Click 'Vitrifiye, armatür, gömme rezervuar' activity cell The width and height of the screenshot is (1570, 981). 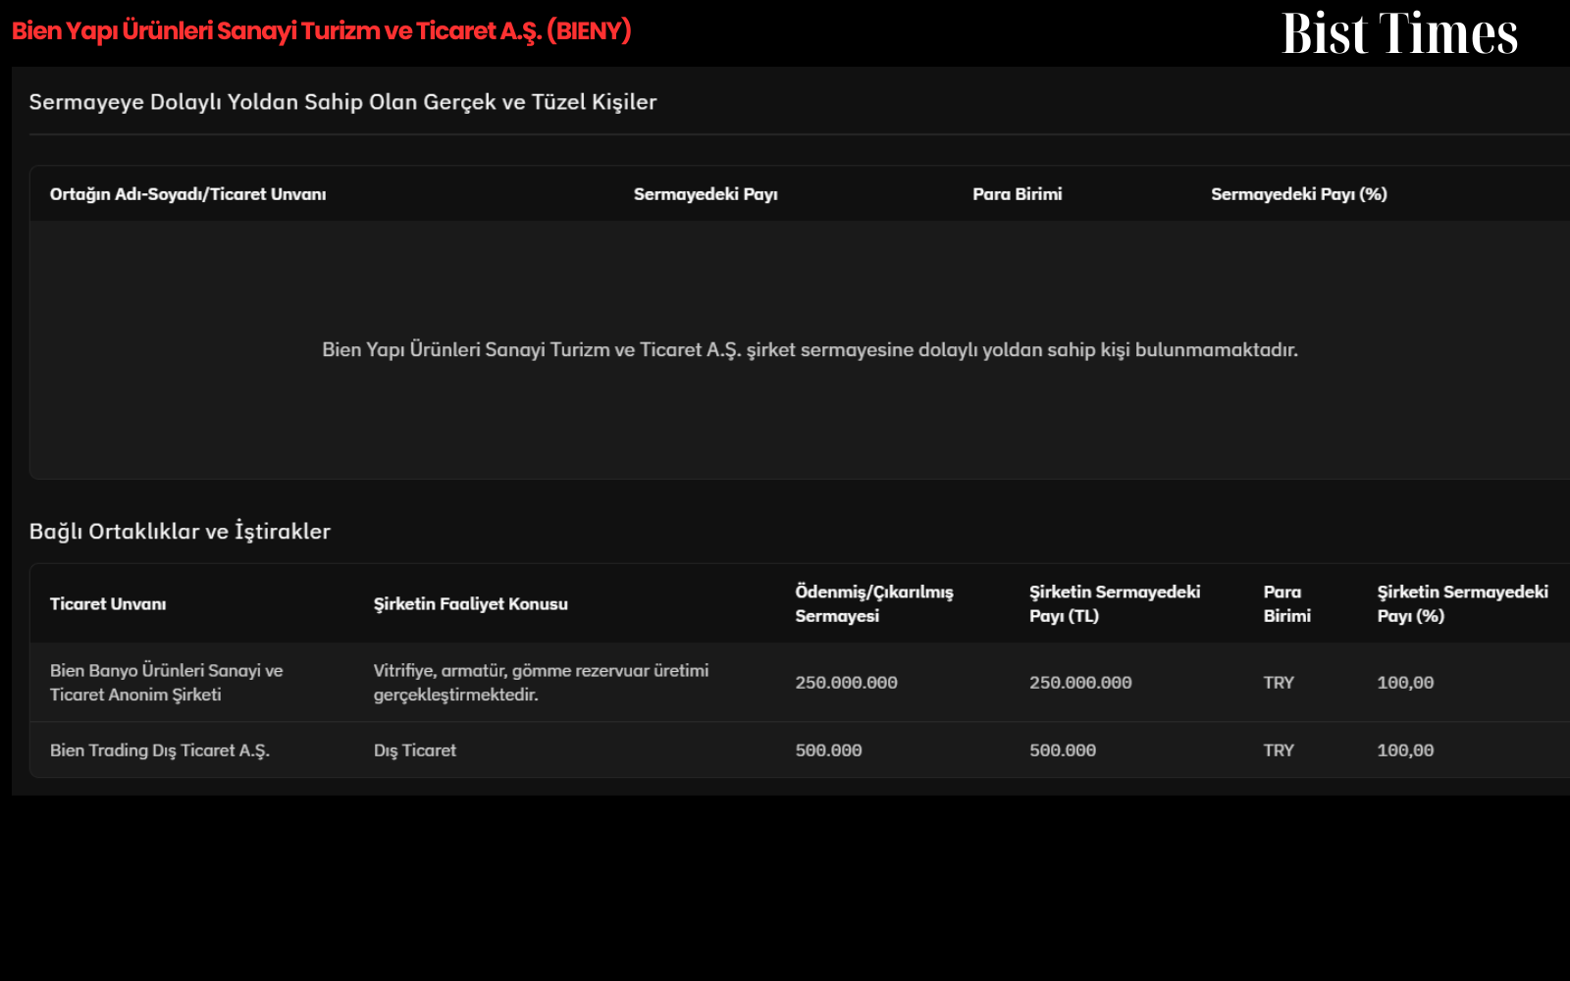point(541,683)
